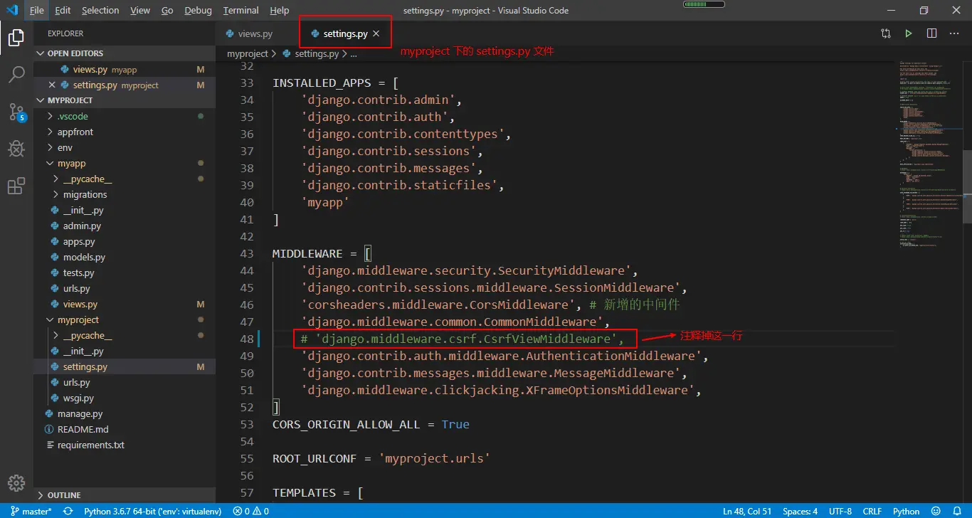Open notifications bell in status bar

957,511
